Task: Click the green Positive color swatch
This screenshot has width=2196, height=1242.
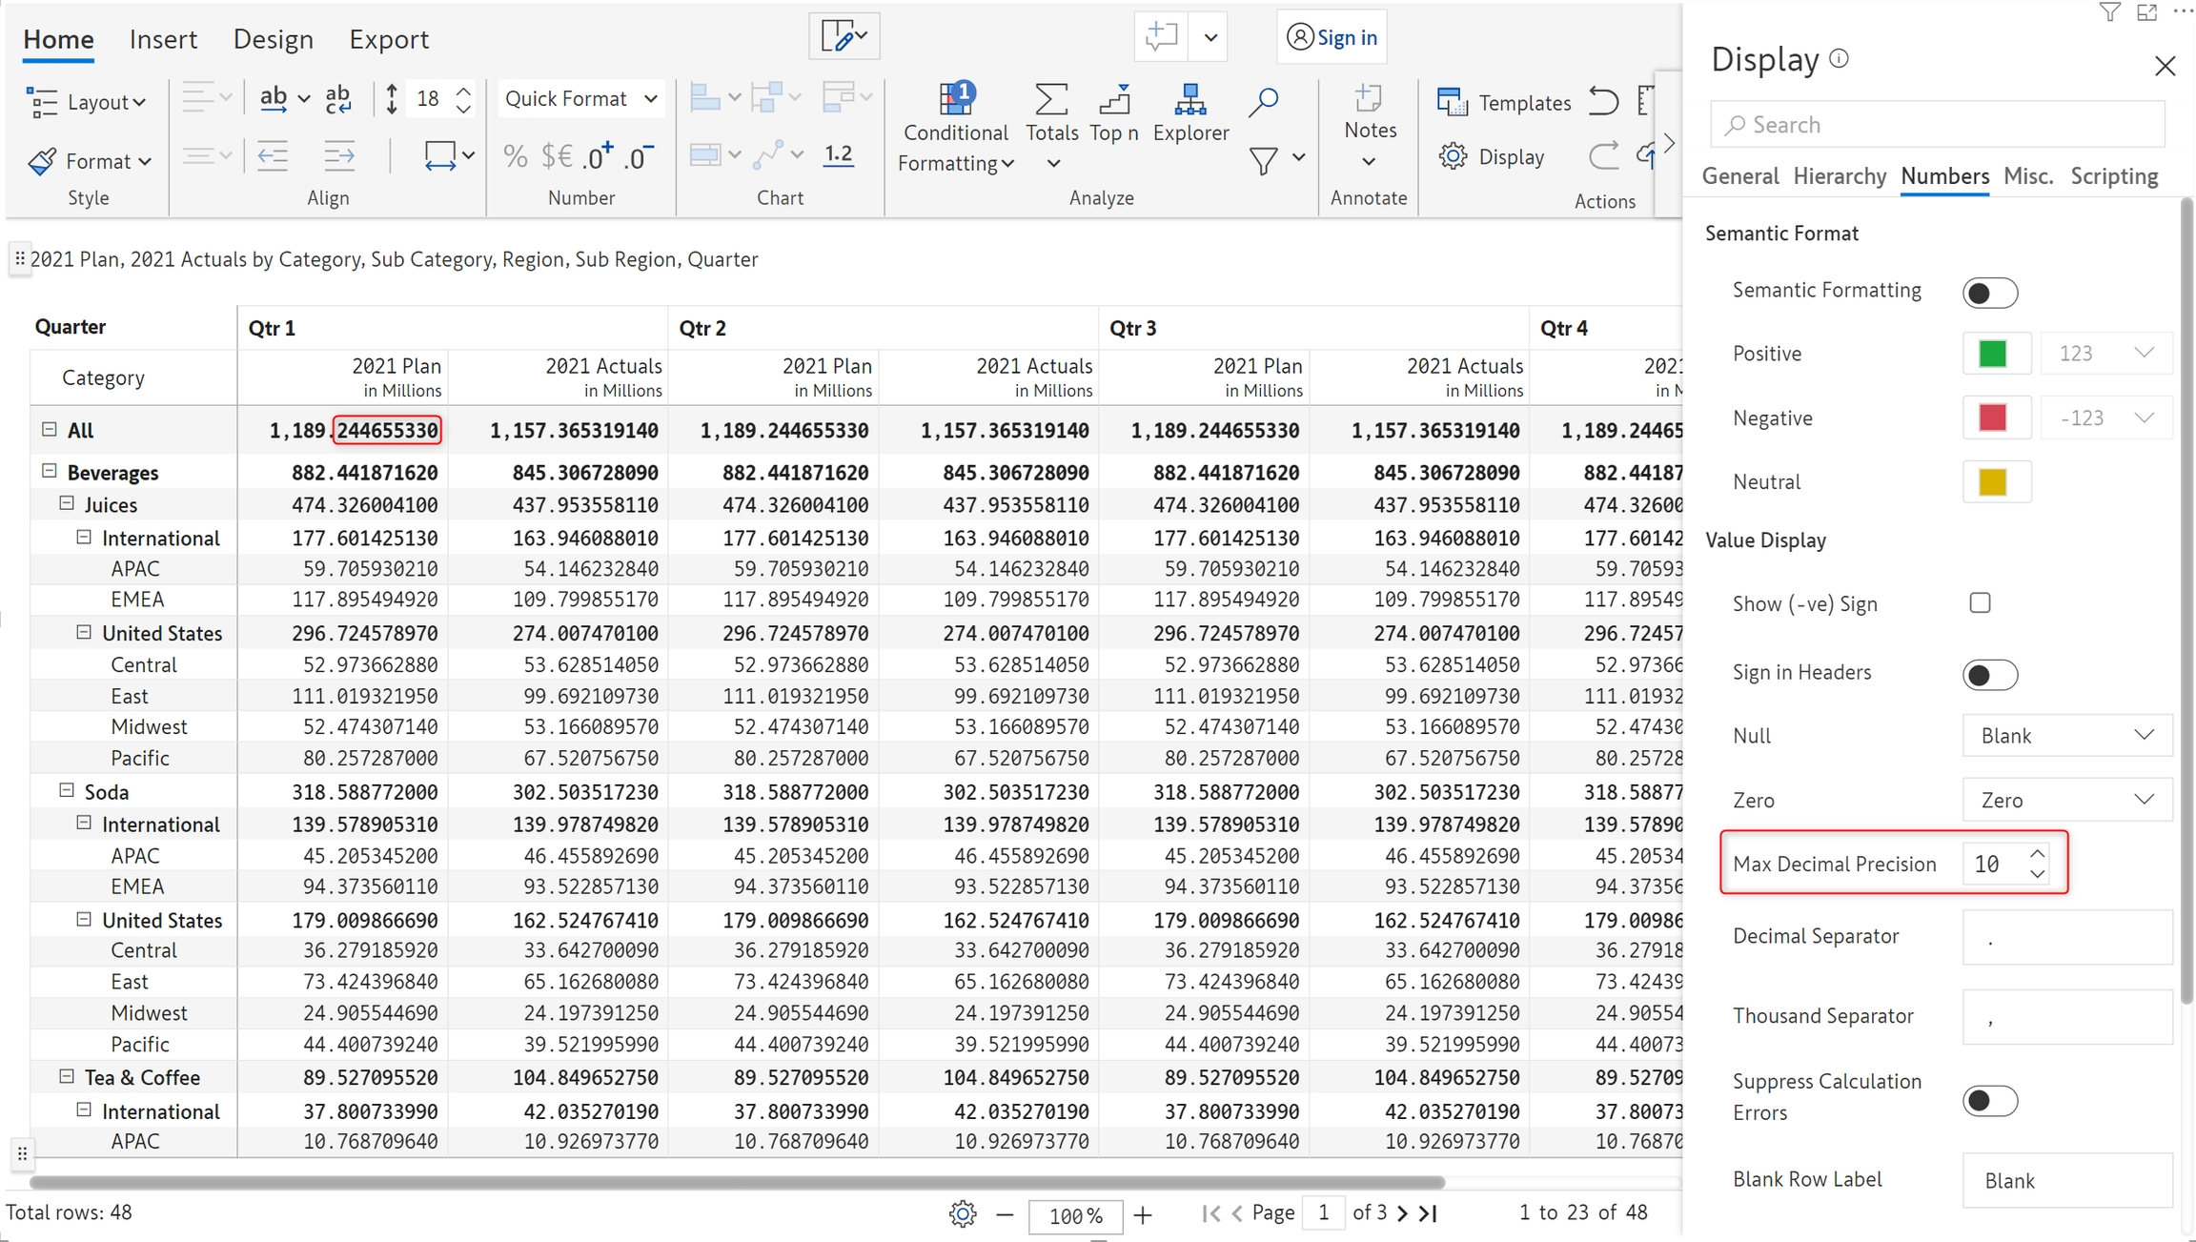Action: tap(1992, 354)
